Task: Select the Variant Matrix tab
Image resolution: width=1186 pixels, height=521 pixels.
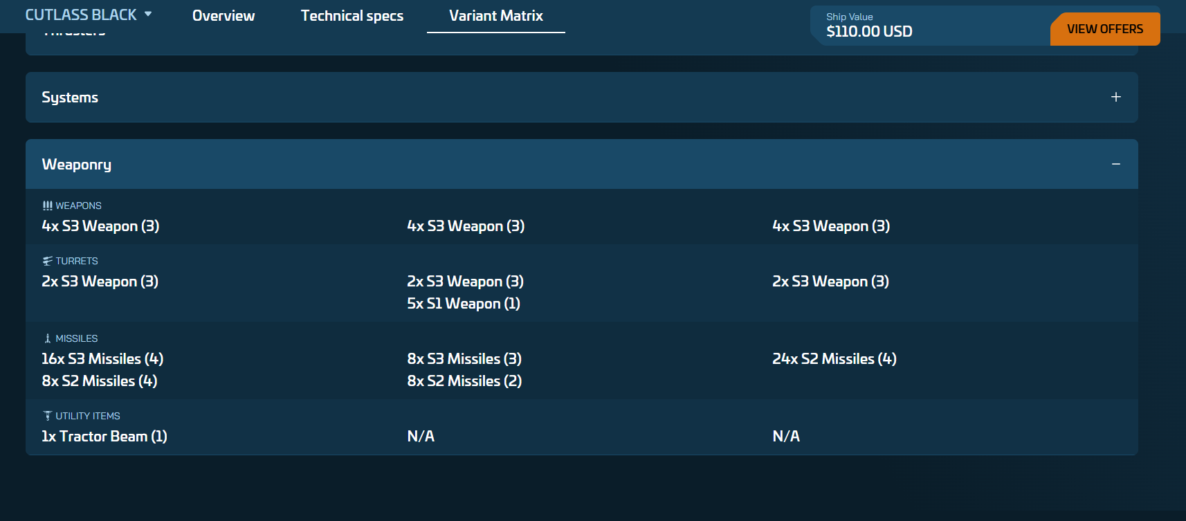Action: point(495,16)
